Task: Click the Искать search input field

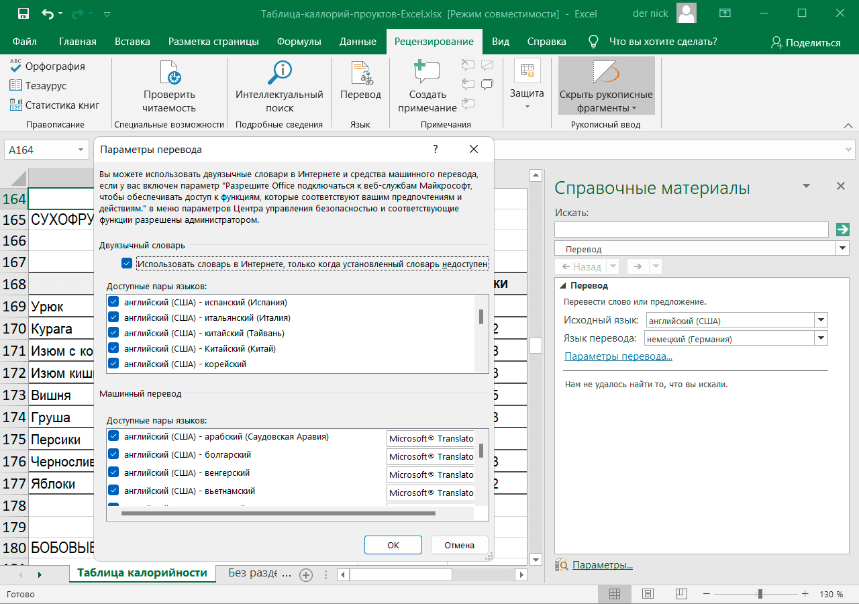Action: (691, 230)
